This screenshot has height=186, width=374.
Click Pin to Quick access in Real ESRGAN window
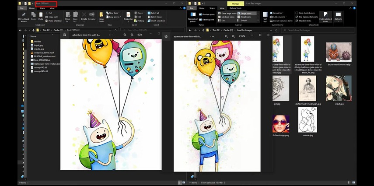pos(24,17)
